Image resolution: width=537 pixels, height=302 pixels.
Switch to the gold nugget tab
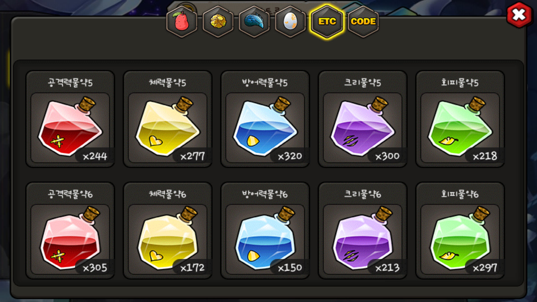[x=218, y=22]
